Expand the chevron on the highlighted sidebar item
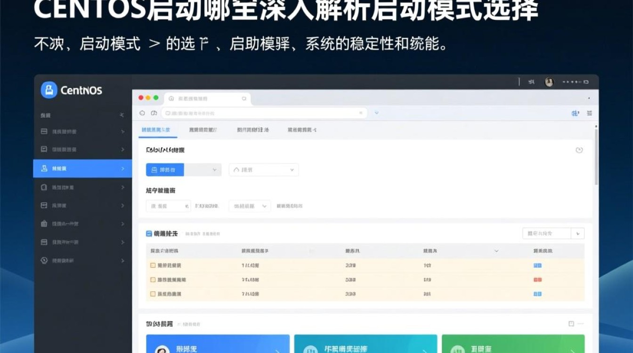 (122, 168)
